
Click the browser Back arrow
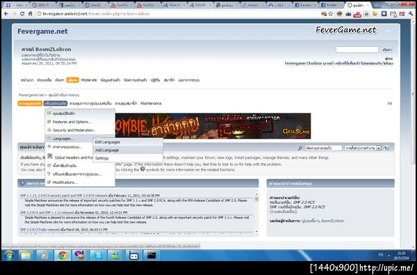[6, 14]
